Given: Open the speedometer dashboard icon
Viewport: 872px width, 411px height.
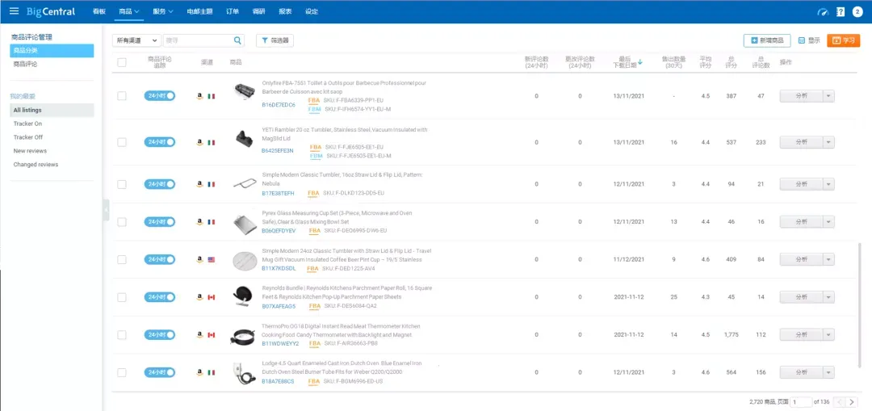Looking at the screenshot, I should click(x=823, y=11).
